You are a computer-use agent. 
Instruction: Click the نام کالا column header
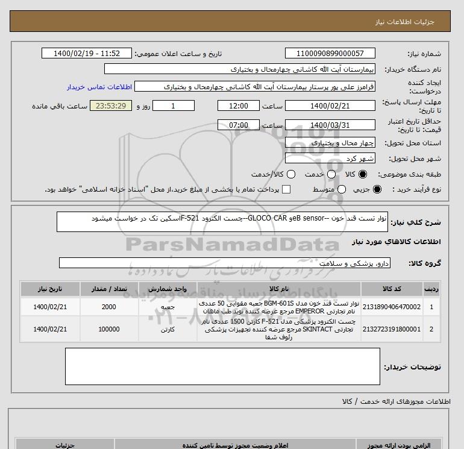279,289
